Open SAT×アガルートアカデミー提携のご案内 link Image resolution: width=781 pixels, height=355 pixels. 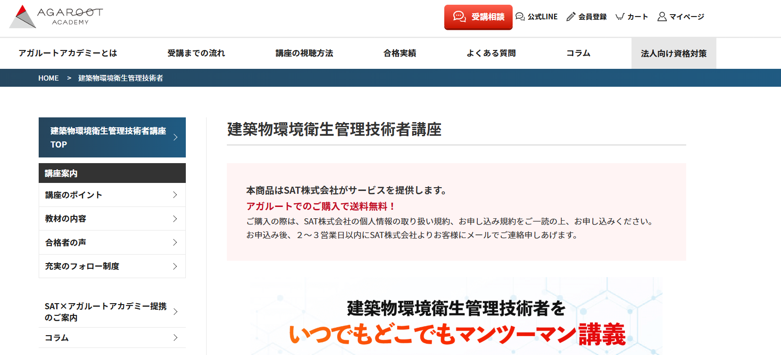106,312
